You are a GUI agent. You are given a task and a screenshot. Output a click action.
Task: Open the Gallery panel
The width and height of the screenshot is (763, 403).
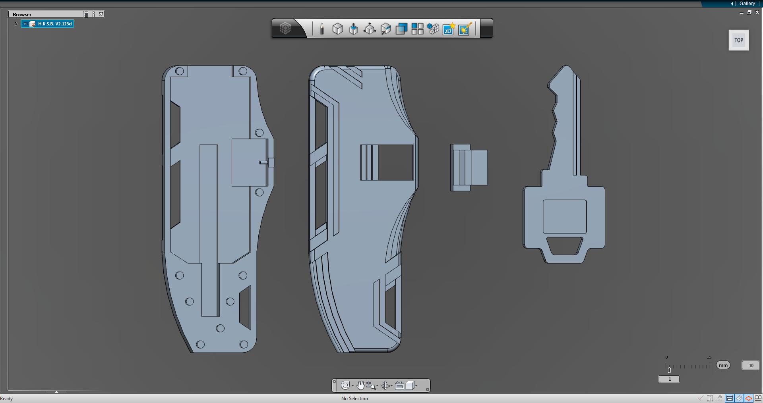coord(747,4)
